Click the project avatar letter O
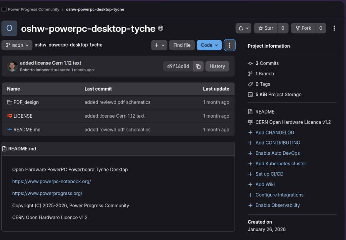Image resolution: width=346 pixels, height=240 pixels. (x=9, y=28)
